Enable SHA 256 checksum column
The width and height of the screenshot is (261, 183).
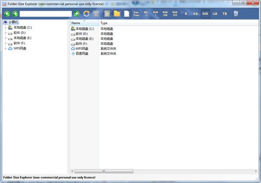(x=165, y=14)
